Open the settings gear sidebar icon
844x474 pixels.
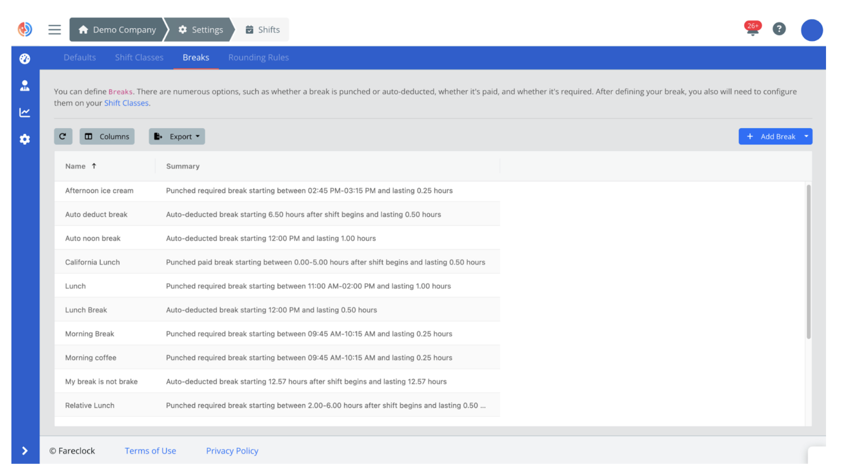click(x=25, y=139)
